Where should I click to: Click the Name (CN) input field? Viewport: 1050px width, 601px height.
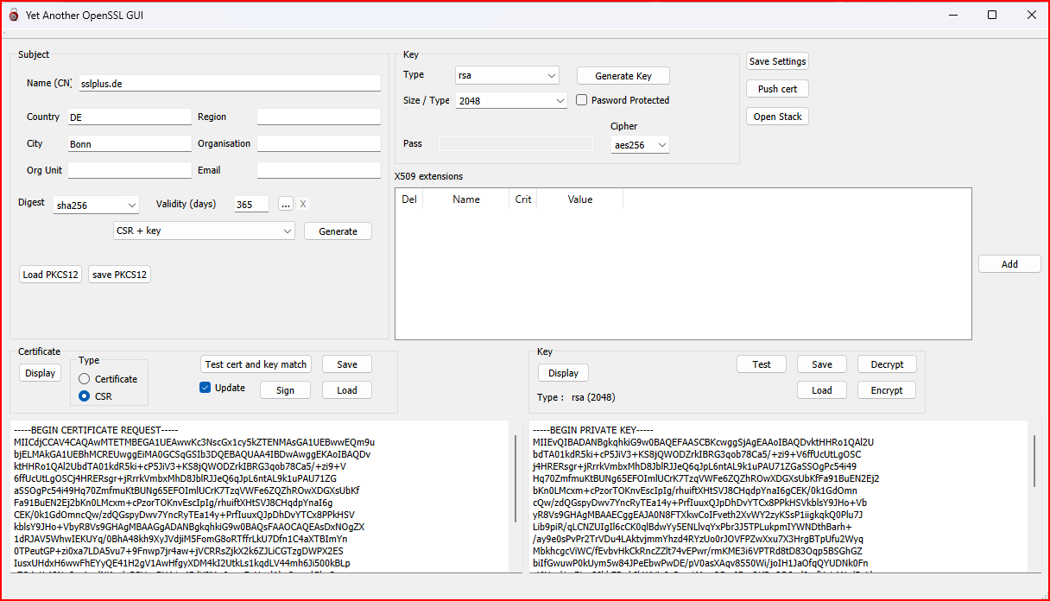[229, 84]
